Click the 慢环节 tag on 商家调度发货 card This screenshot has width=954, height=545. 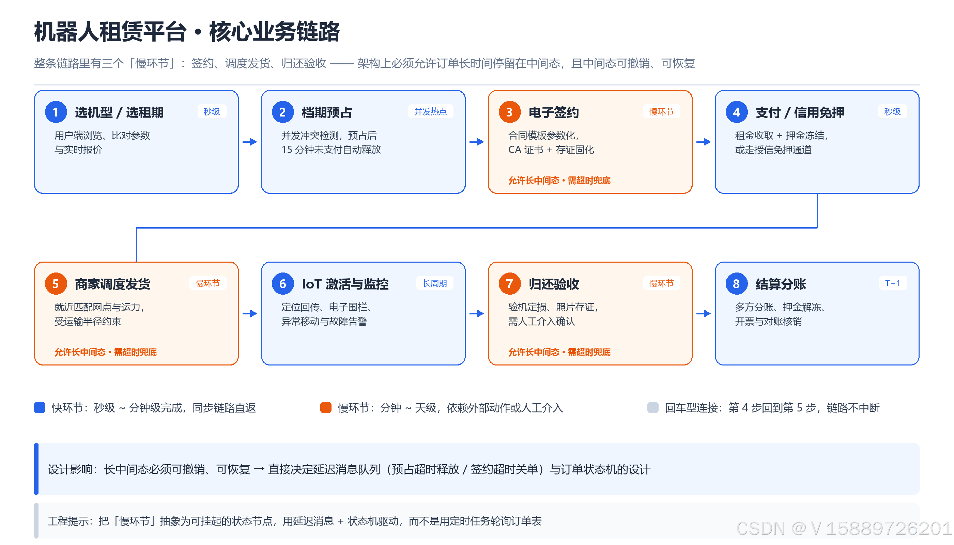(x=208, y=283)
